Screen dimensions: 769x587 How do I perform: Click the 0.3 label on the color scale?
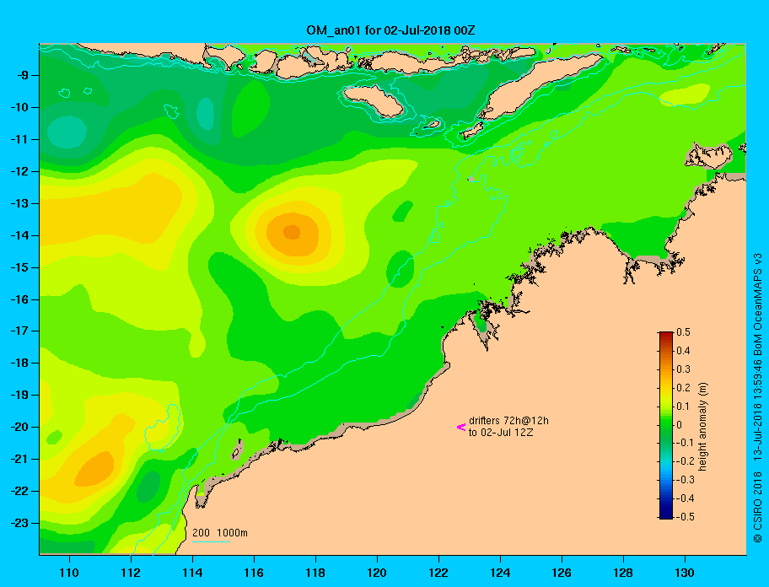click(x=683, y=369)
